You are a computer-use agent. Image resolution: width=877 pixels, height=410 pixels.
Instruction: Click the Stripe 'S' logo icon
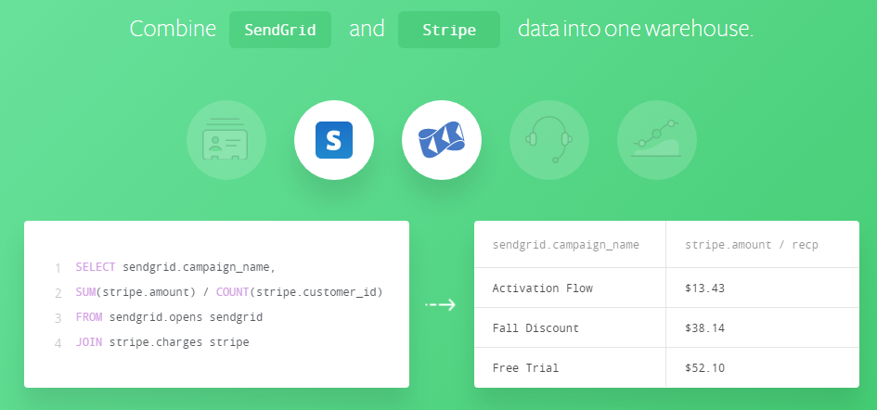coord(334,141)
